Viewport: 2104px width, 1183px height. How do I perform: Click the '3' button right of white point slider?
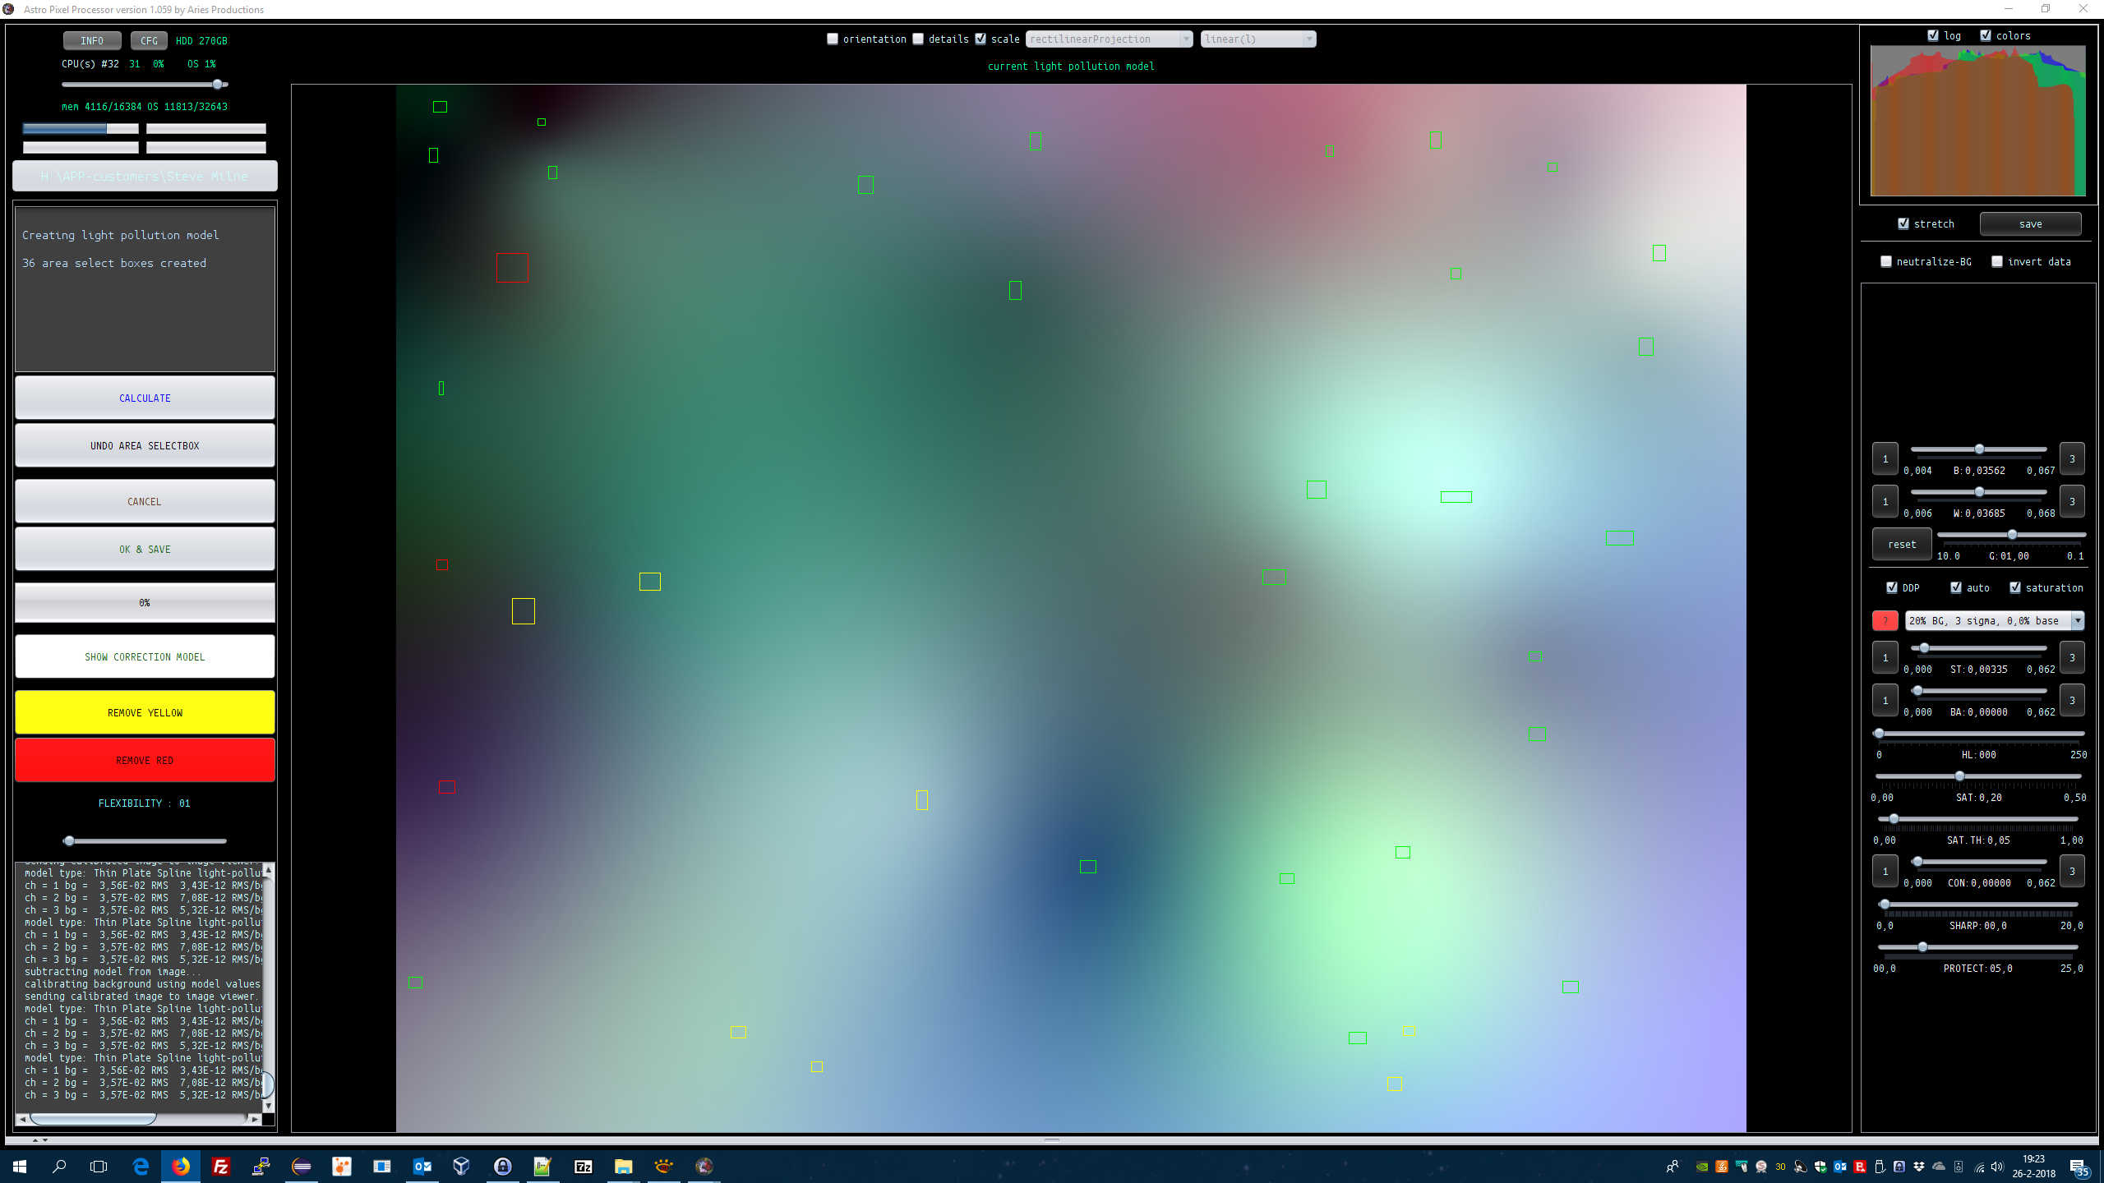coord(2071,502)
